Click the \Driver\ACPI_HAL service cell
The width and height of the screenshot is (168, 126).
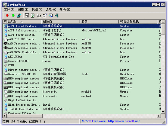94,30
